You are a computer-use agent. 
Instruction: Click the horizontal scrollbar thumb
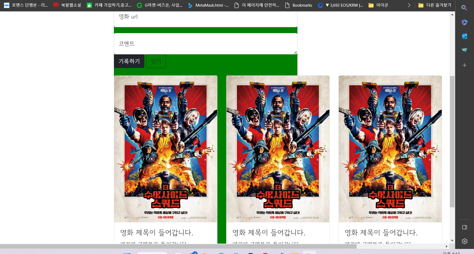coord(178,246)
